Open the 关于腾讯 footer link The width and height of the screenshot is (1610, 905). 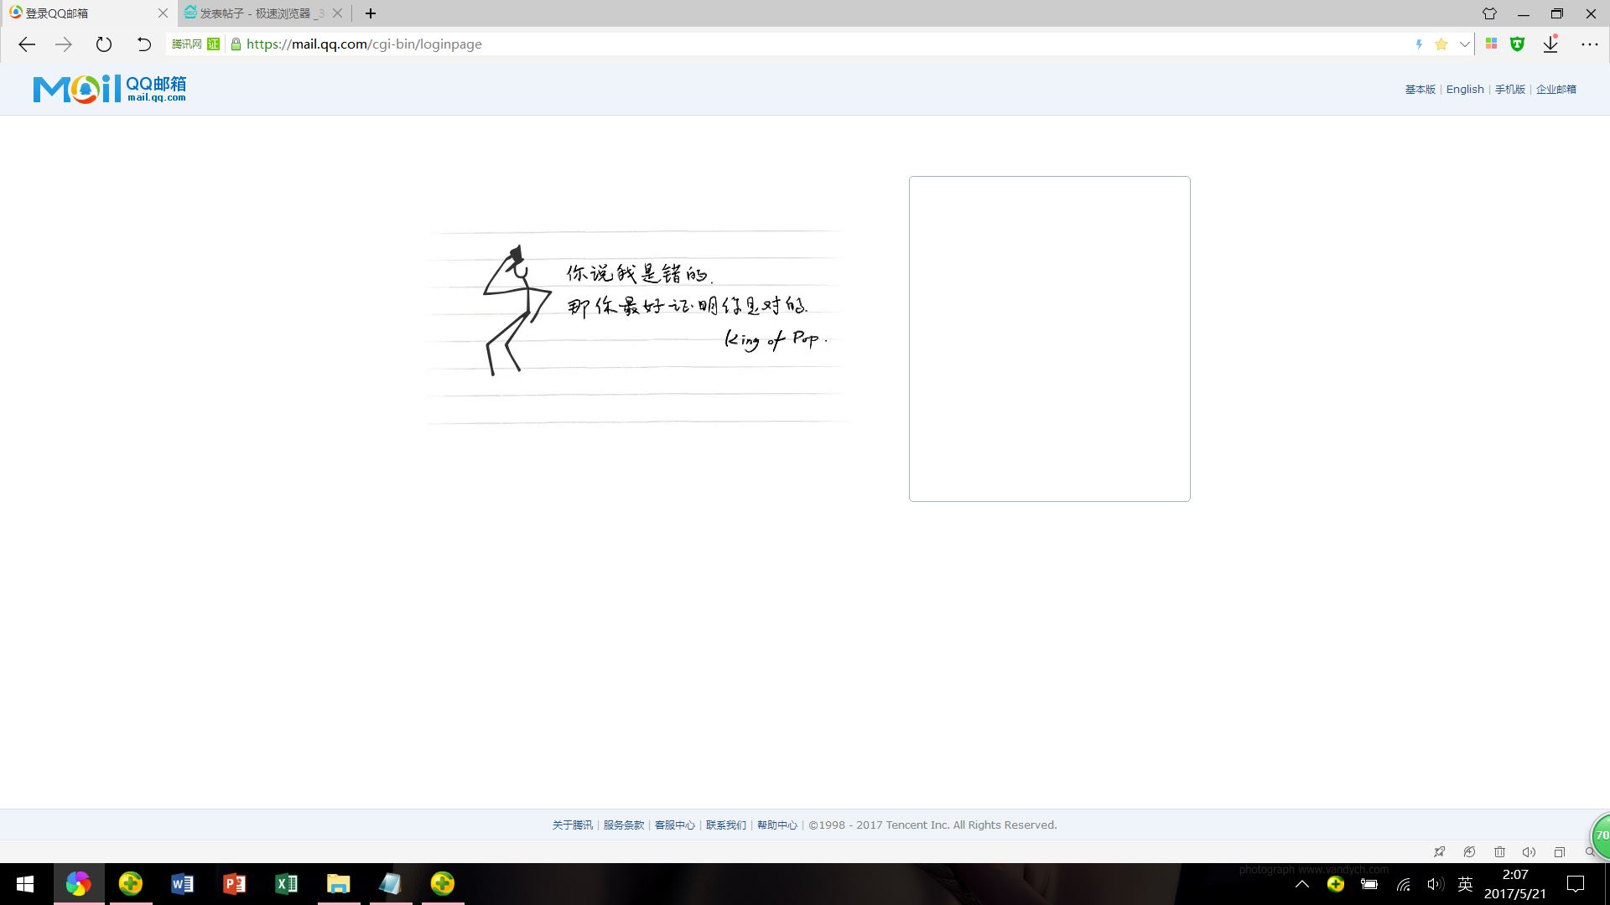[572, 825]
